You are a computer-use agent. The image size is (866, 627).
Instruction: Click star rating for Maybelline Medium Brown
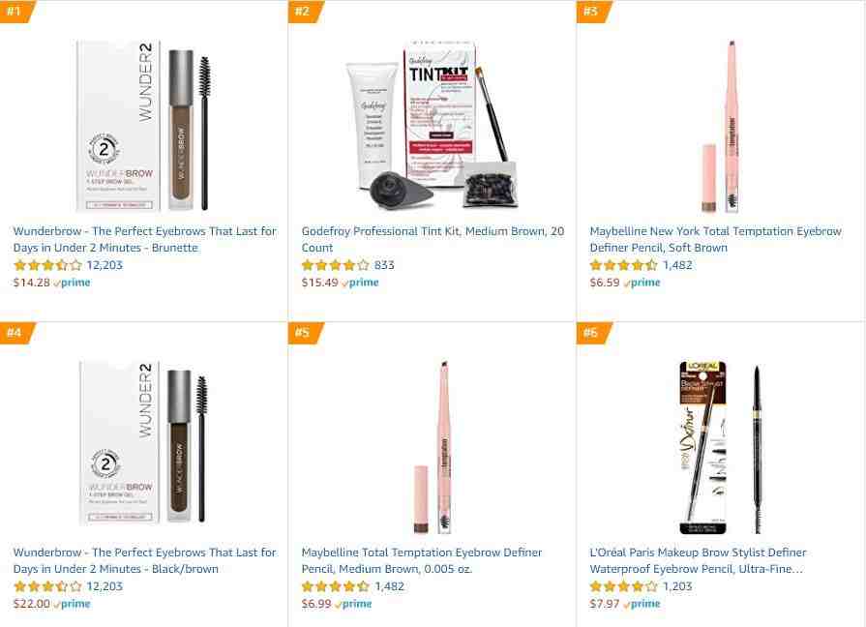click(x=335, y=586)
